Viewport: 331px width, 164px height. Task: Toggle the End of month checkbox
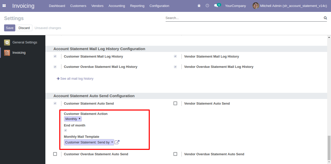tap(65, 130)
